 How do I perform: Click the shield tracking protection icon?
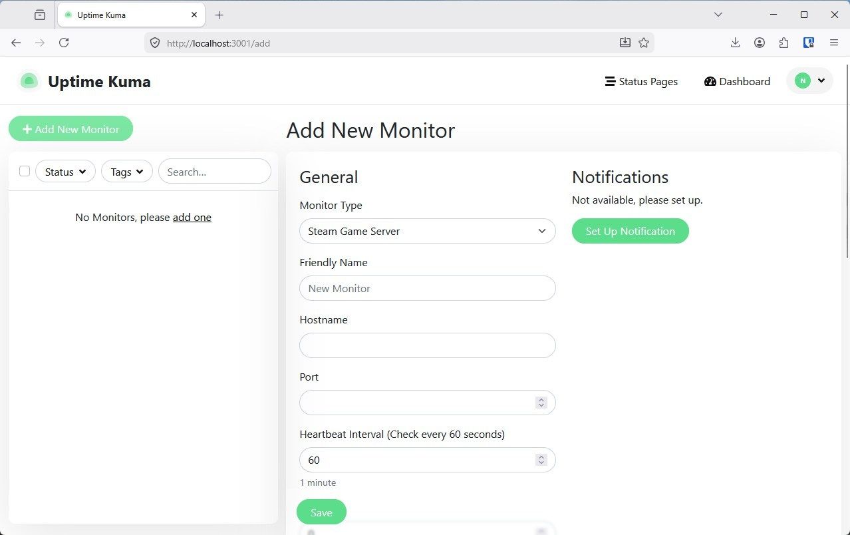(155, 43)
